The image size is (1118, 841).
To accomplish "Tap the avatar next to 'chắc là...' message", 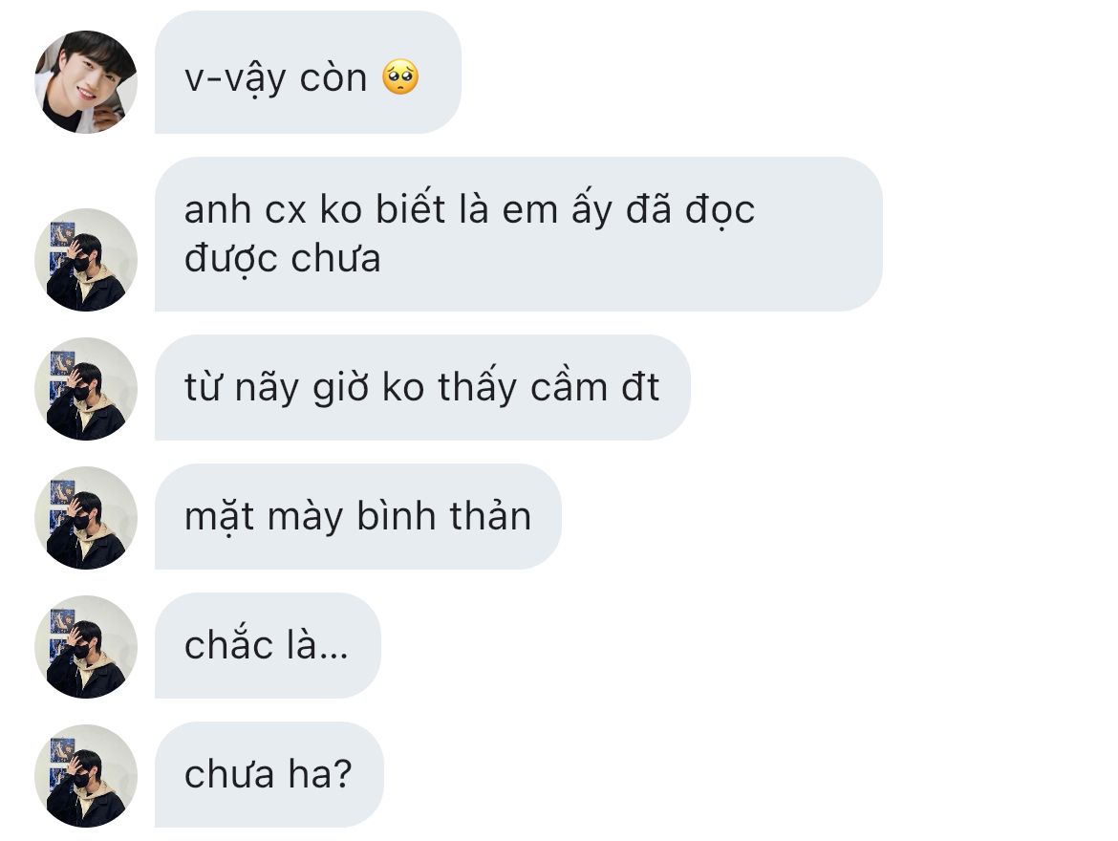I will point(86,647).
